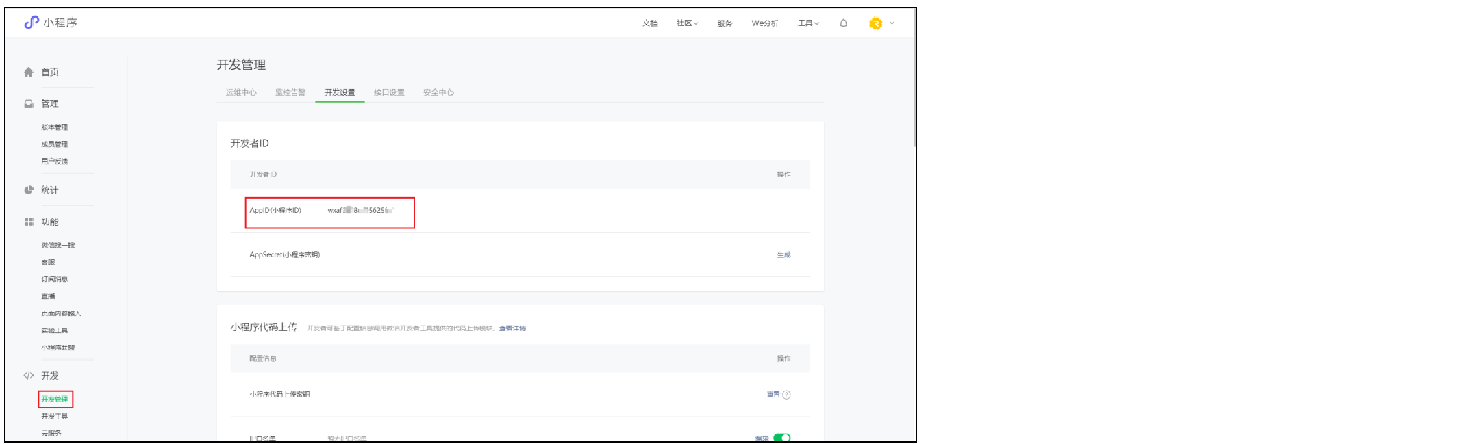Click the help question mark beside 重置

[x=786, y=395]
